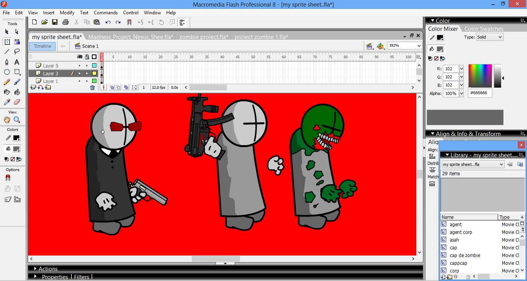Select the Ink Bottle tool
This screenshot has width=527, height=281.
[x=7, y=92]
